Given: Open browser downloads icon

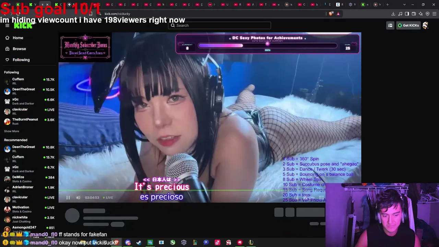Looking at the screenshot, I should [393, 14].
